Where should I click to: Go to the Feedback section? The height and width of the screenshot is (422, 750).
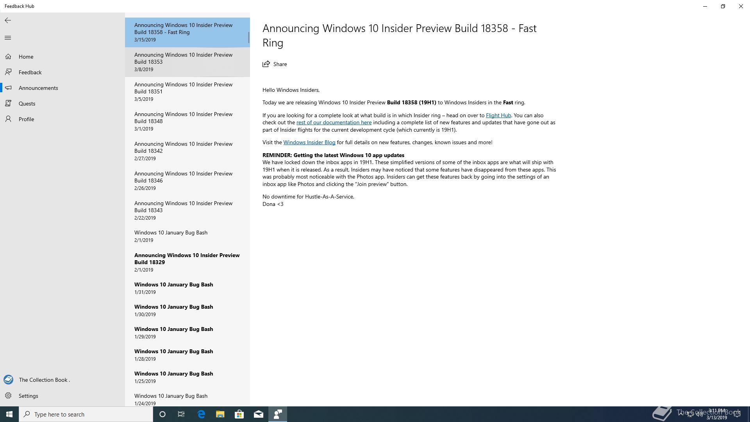click(62, 72)
